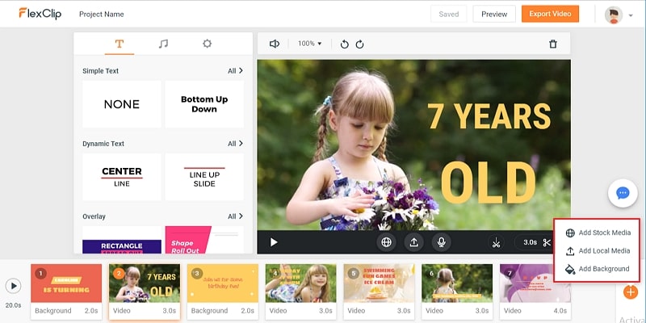646x323 pixels.
Task: Click the Dynamic Text heading
Action: [x=103, y=144]
